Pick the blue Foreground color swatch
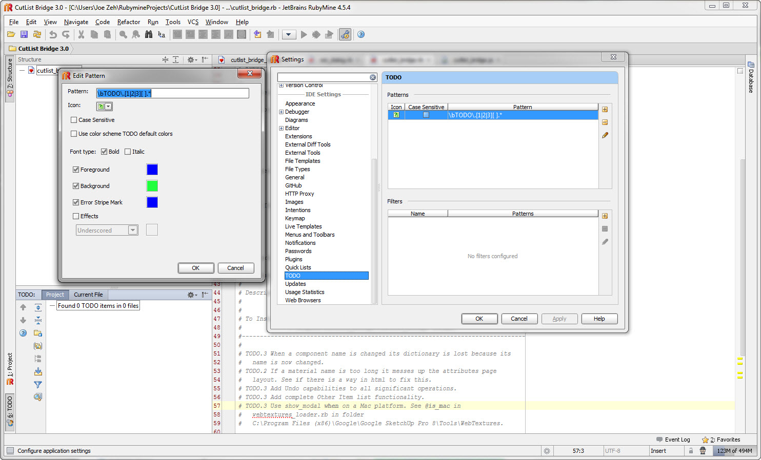This screenshot has width=761, height=460. pyautogui.click(x=152, y=170)
